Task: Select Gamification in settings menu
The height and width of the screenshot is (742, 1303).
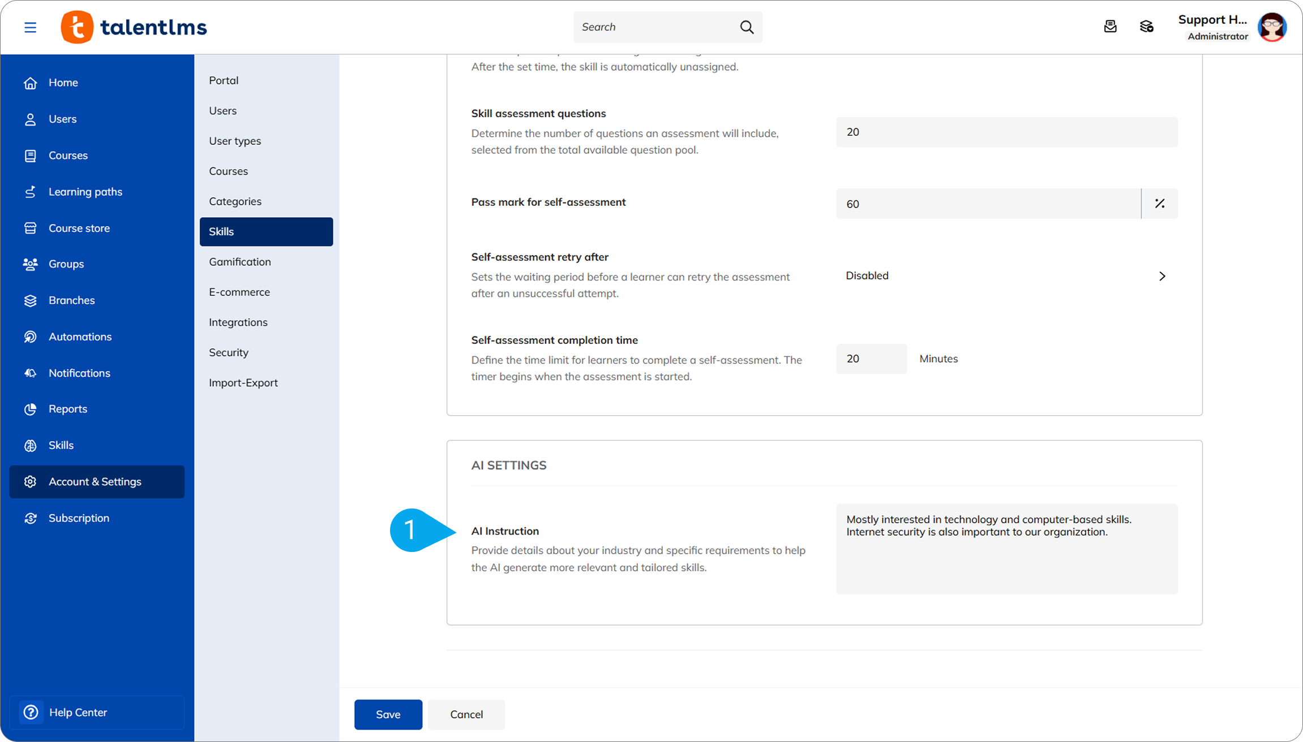Action: tap(239, 262)
